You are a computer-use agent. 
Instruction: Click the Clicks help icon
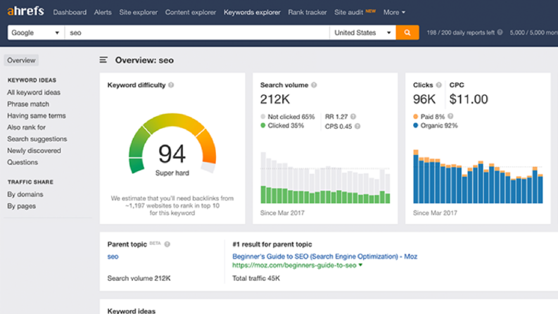tap(439, 85)
